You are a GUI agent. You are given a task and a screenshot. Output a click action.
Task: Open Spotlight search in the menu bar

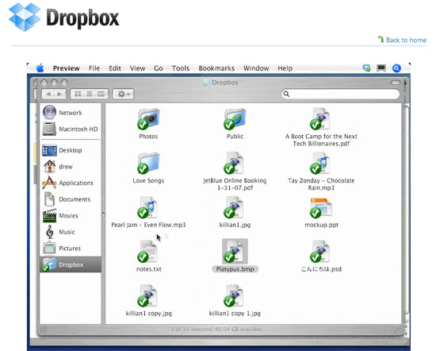396,68
